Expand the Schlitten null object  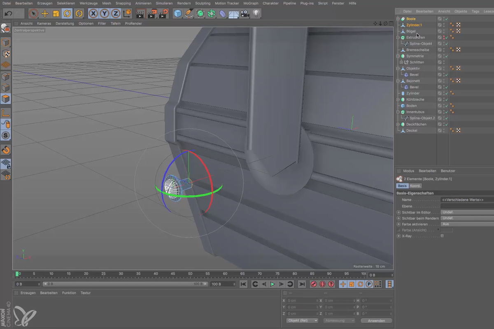(x=402, y=62)
